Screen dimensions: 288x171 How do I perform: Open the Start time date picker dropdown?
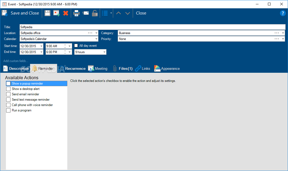pos(41,46)
